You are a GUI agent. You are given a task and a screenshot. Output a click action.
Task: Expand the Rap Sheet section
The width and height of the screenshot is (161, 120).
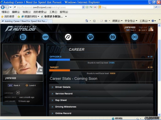(101, 100)
